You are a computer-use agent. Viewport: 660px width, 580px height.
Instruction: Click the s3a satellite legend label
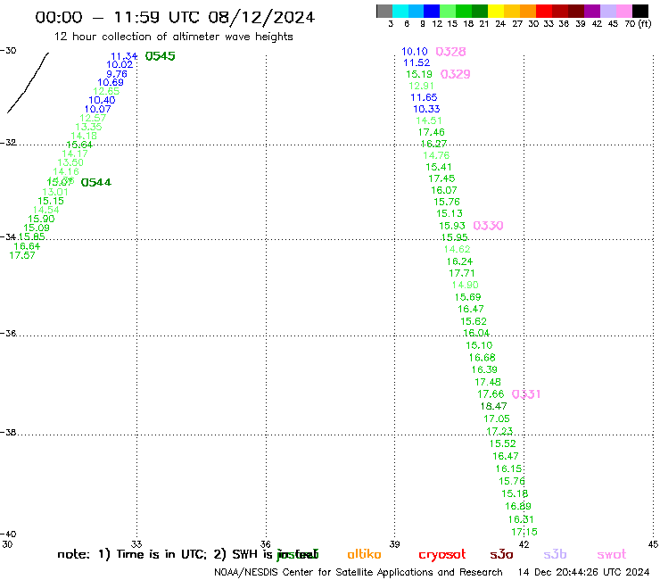click(x=501, y=555)
